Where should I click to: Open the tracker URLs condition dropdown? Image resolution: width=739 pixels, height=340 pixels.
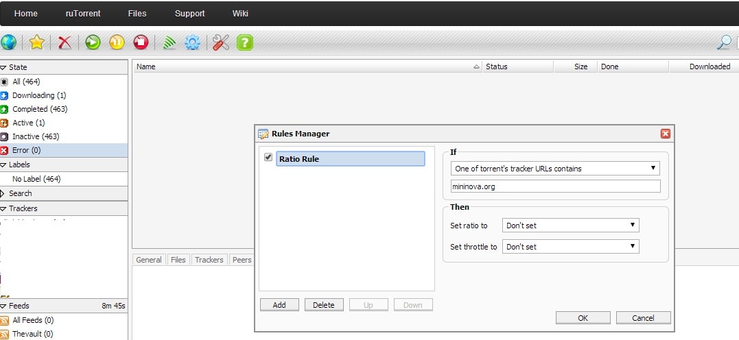pyautogui.click(x=554, y=168)
